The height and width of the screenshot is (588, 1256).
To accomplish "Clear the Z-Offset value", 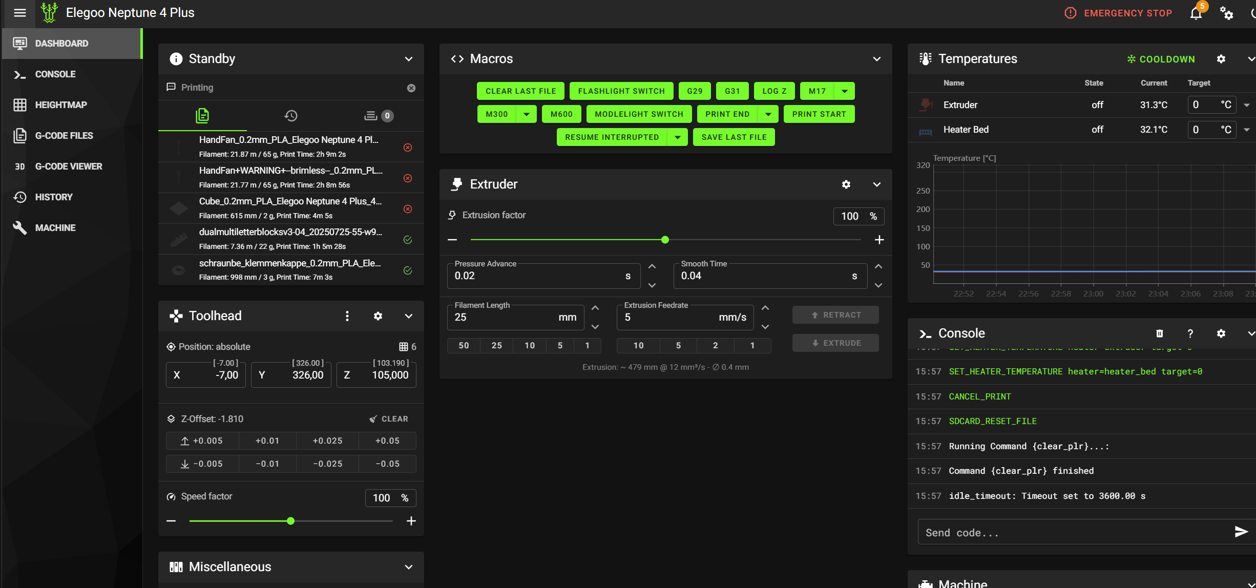I will (389, 419).
